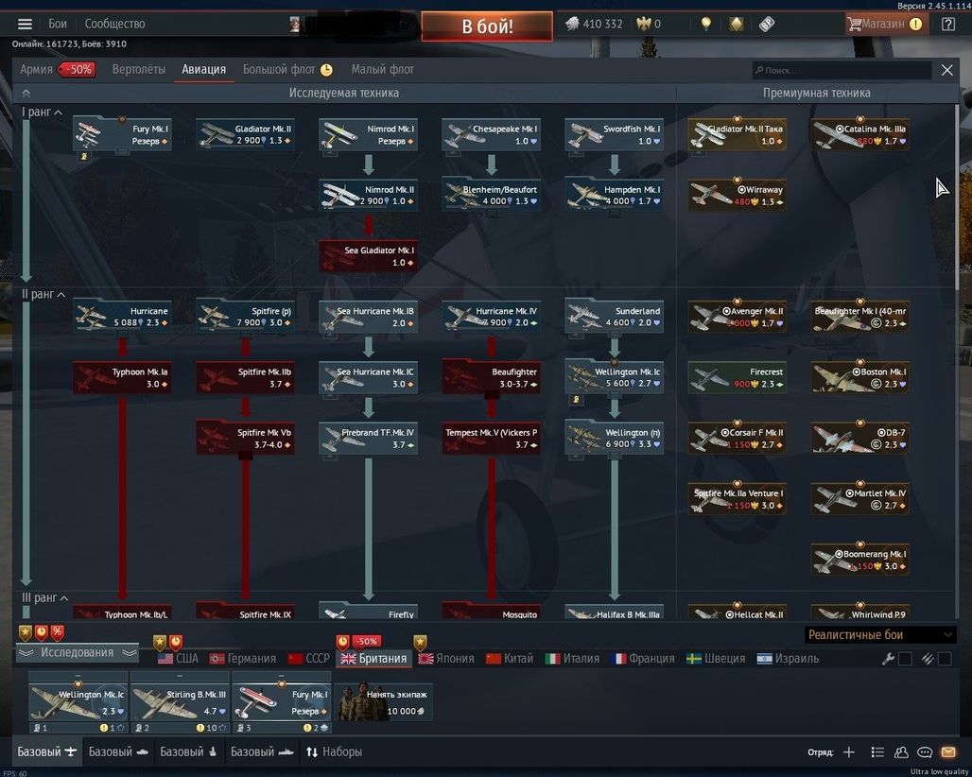The image size is (972, 777).
Task: Switch to the Малый флот tab
Action: click(383, 69)
